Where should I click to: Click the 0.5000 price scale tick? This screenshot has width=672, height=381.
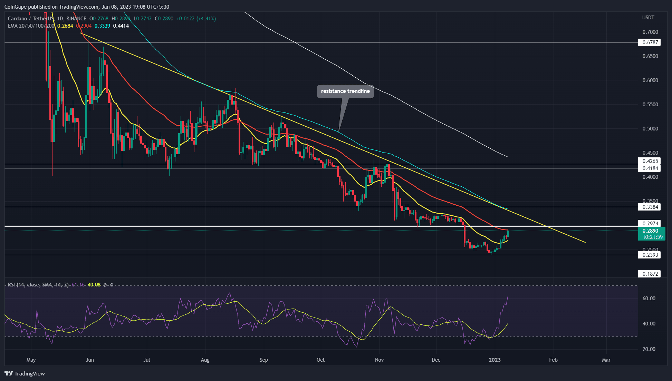point(650,129)
